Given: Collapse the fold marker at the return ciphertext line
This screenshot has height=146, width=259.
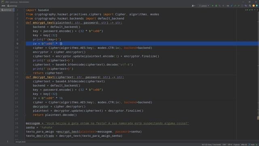Looking at the screenshot, I should coord(25,73).
